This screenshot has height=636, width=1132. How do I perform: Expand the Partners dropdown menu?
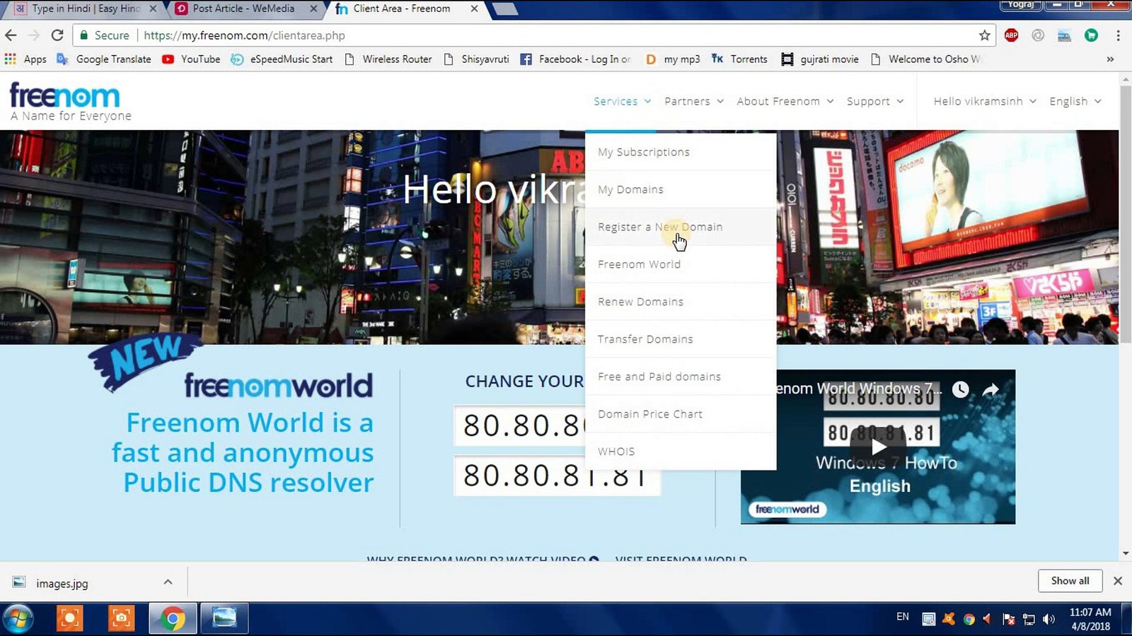click(693, 101)
